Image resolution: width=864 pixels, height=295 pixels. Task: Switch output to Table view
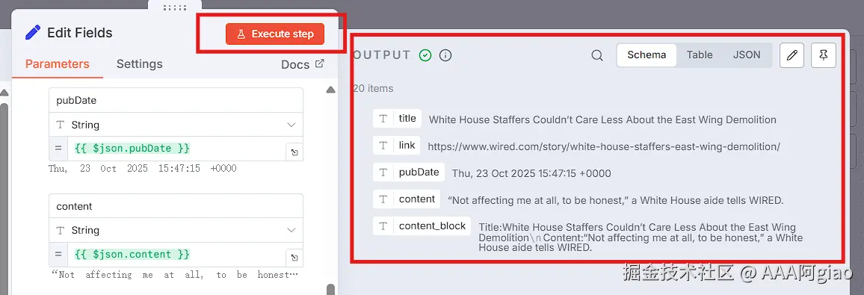(x=700, y=55)
